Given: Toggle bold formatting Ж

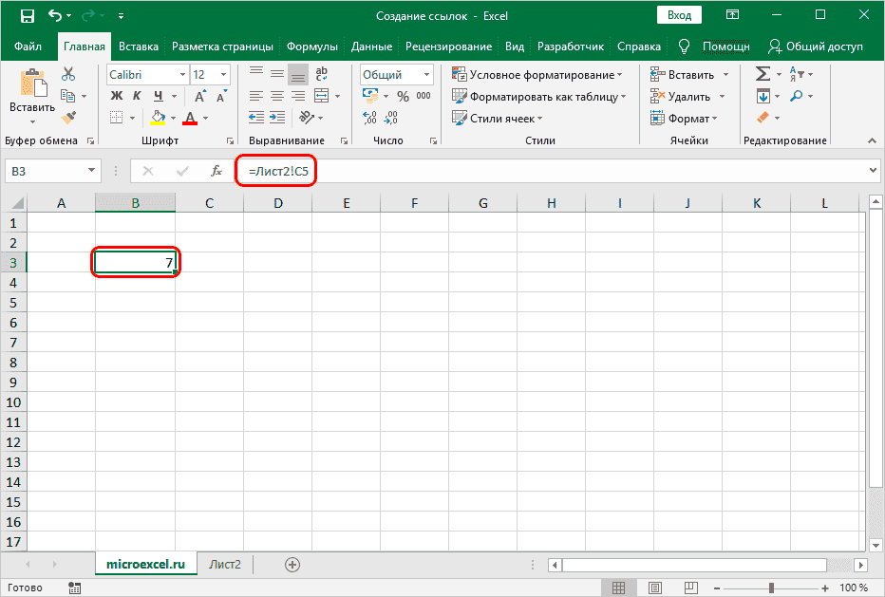Looking at the screenshot, I should [117, 96].
